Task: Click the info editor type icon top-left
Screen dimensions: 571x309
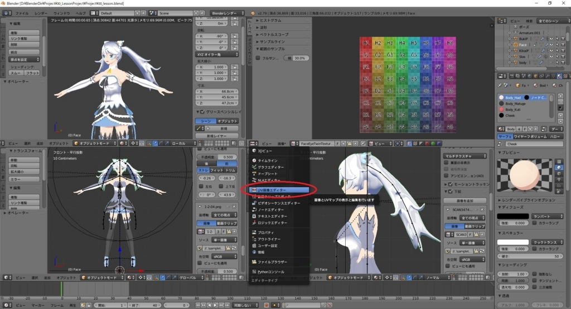Action: point(7,13)
